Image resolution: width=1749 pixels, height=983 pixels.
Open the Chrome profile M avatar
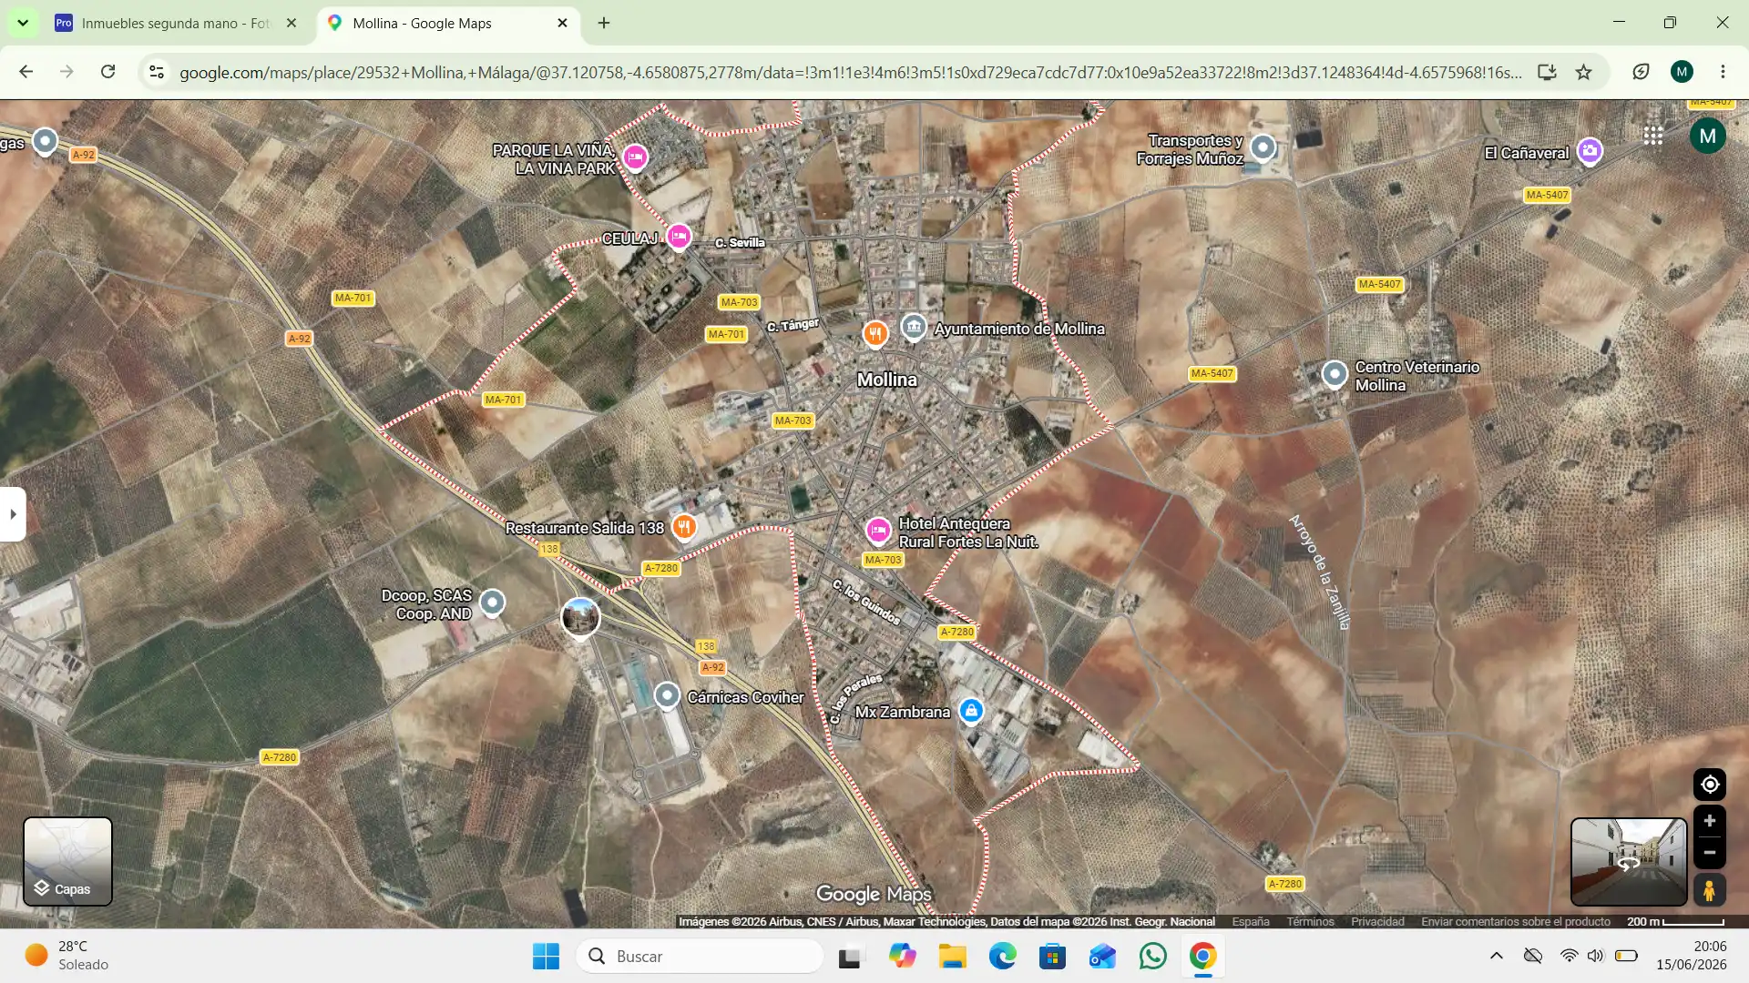(x=1682, y=72)
